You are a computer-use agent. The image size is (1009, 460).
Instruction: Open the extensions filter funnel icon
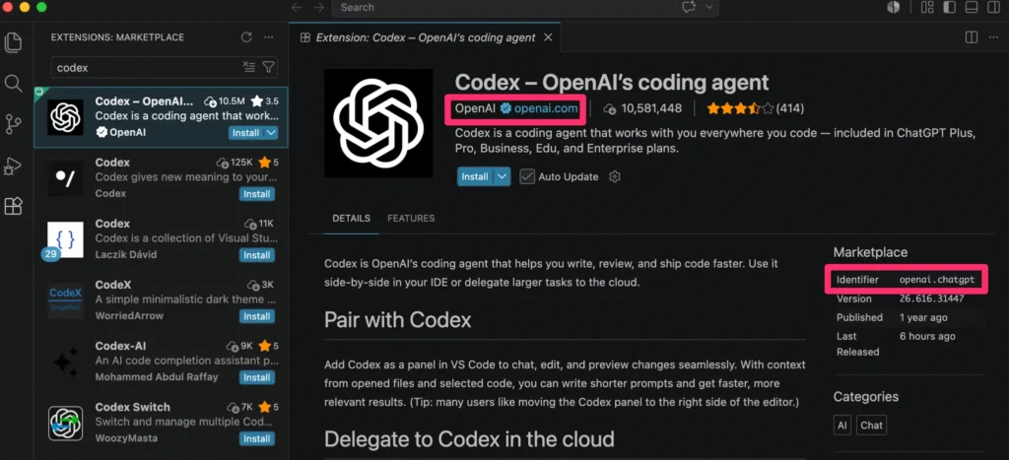(269, 67)
